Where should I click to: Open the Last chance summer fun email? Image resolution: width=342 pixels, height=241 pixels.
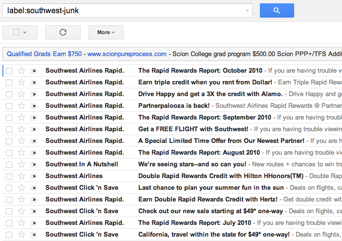(211, 188)
